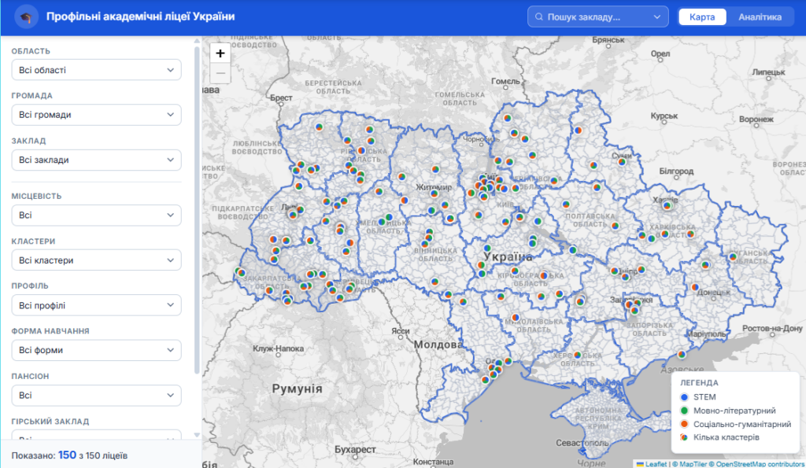
Task: Focus the Пошук закладу search field
Action: point(598,17)
